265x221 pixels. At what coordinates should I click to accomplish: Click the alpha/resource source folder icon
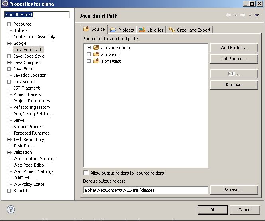(97, 48)
